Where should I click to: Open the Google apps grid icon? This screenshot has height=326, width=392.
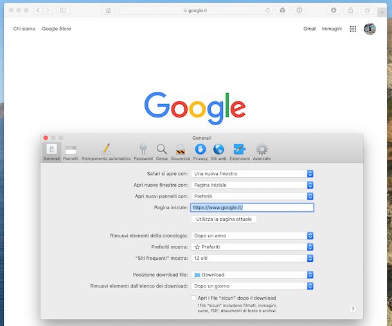[353, 29]
